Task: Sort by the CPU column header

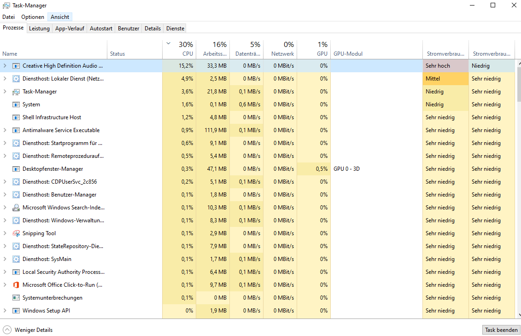Action: coord(179,49)
